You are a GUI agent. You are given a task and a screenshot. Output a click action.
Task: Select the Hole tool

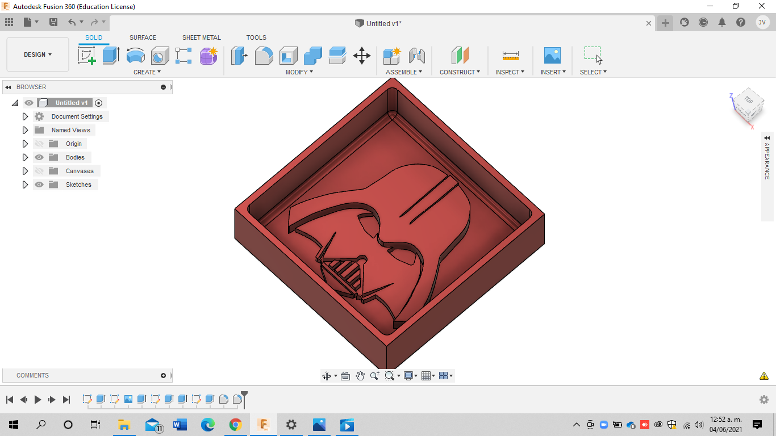[x=160, y=56]
